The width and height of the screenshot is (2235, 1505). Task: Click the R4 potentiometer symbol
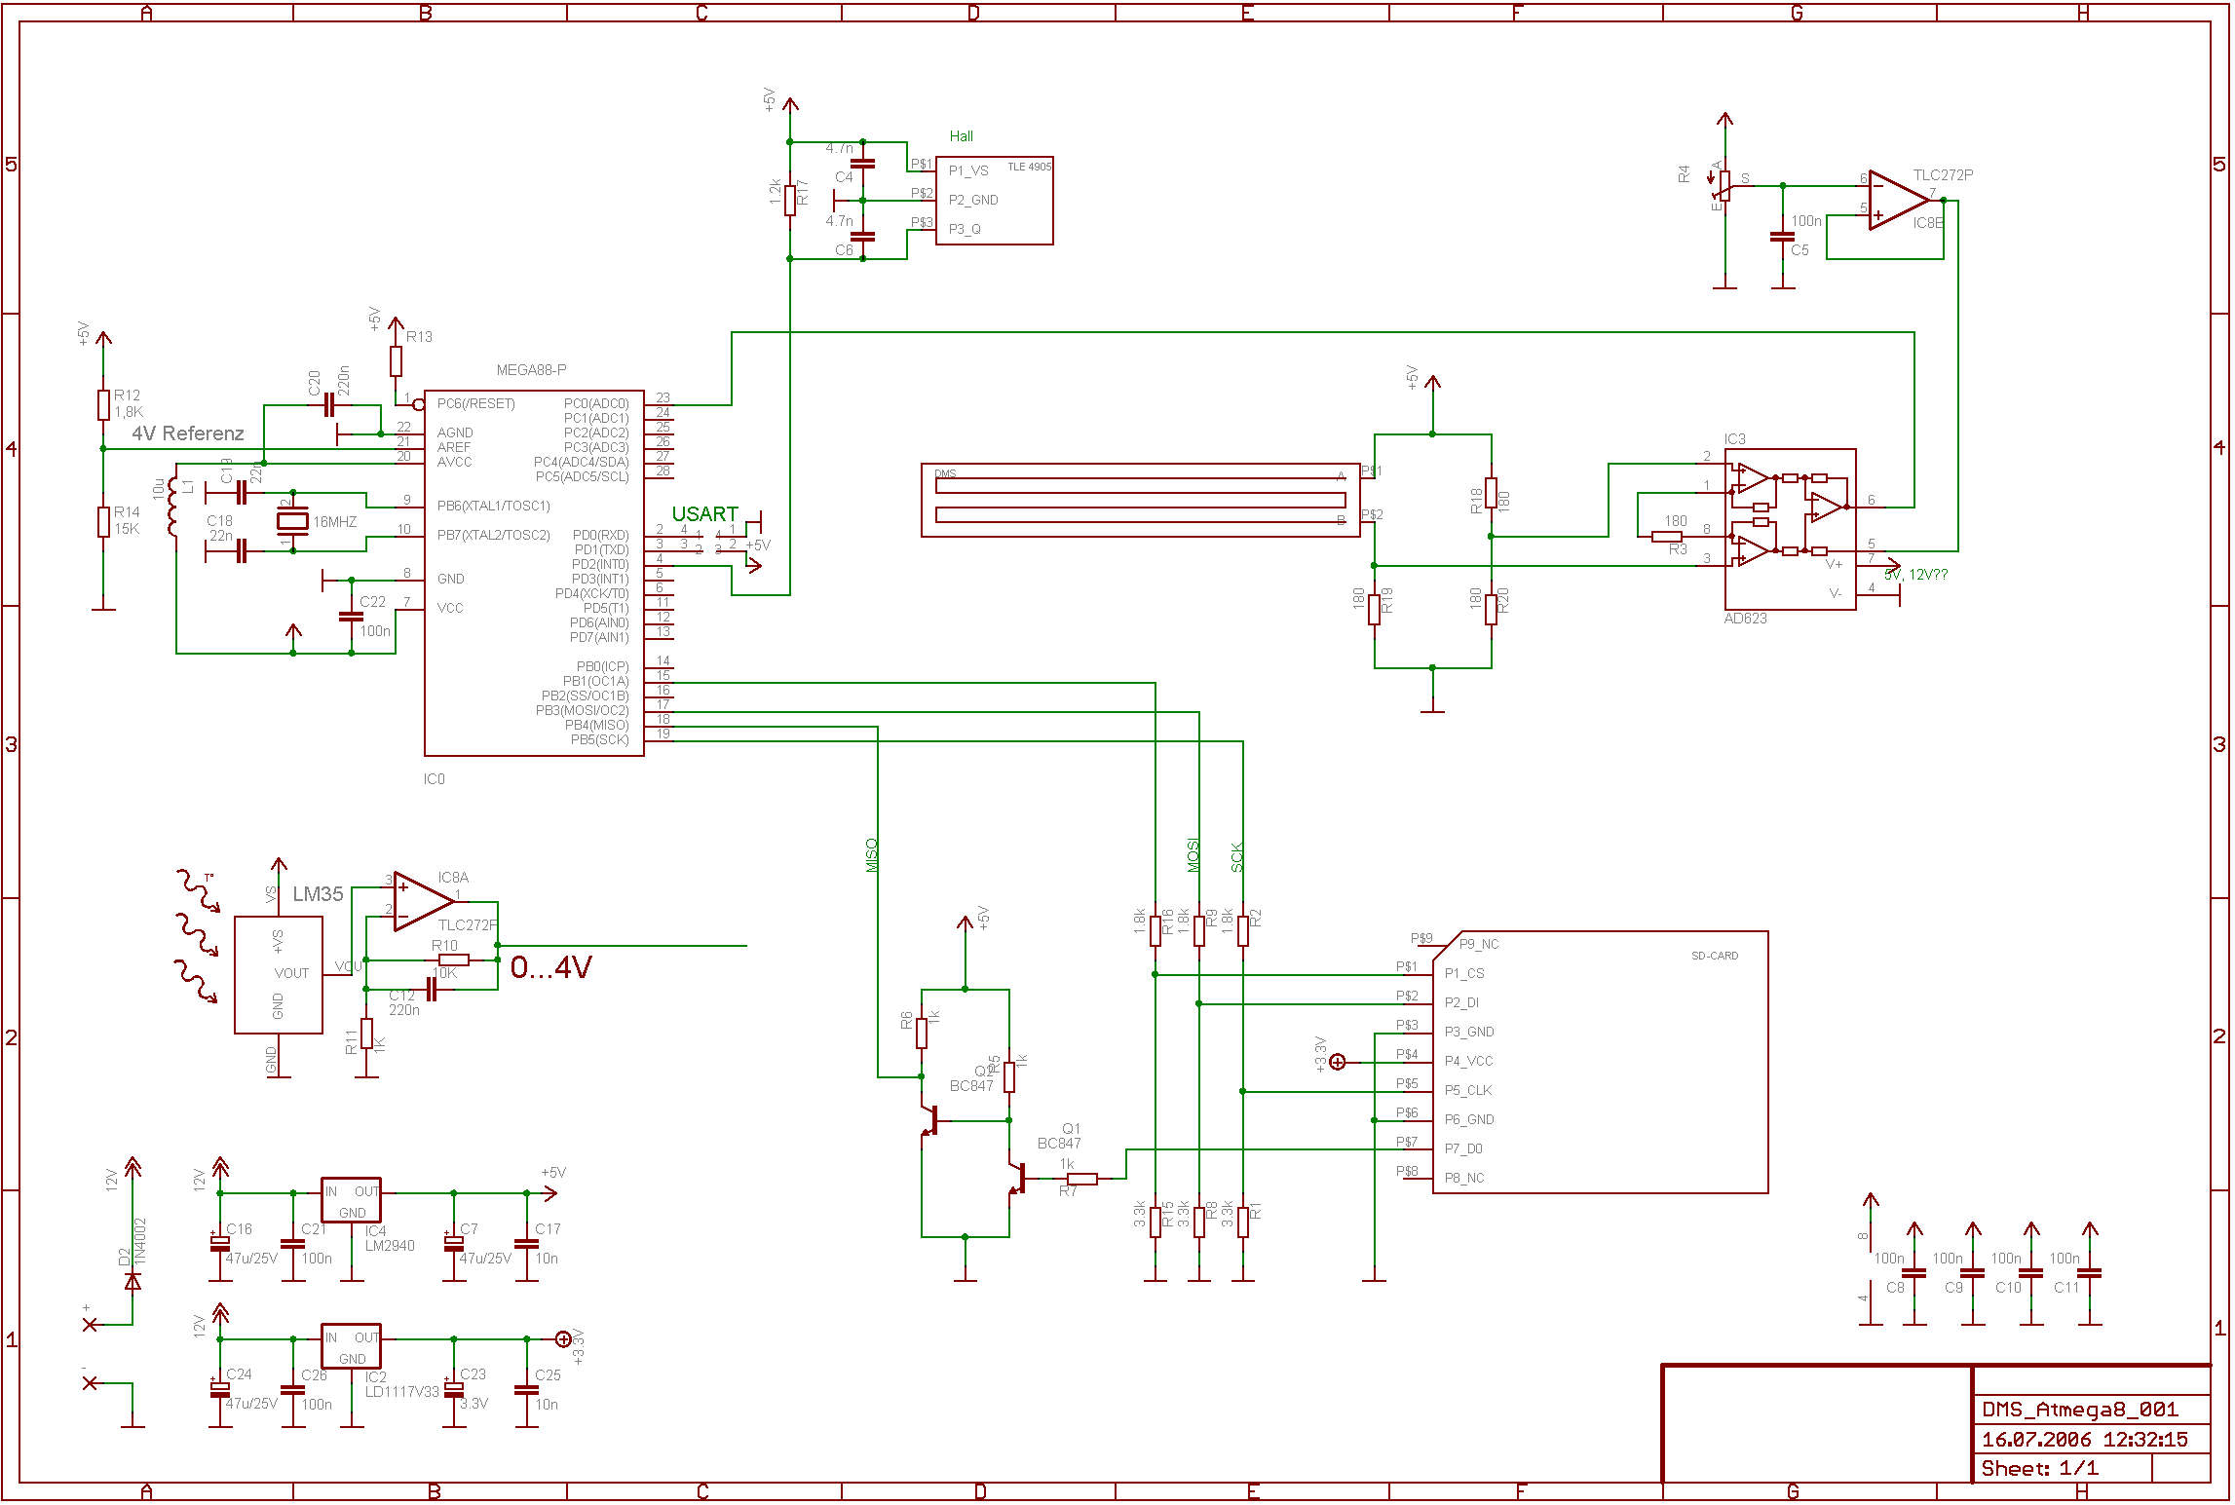tap(1724, 185)
